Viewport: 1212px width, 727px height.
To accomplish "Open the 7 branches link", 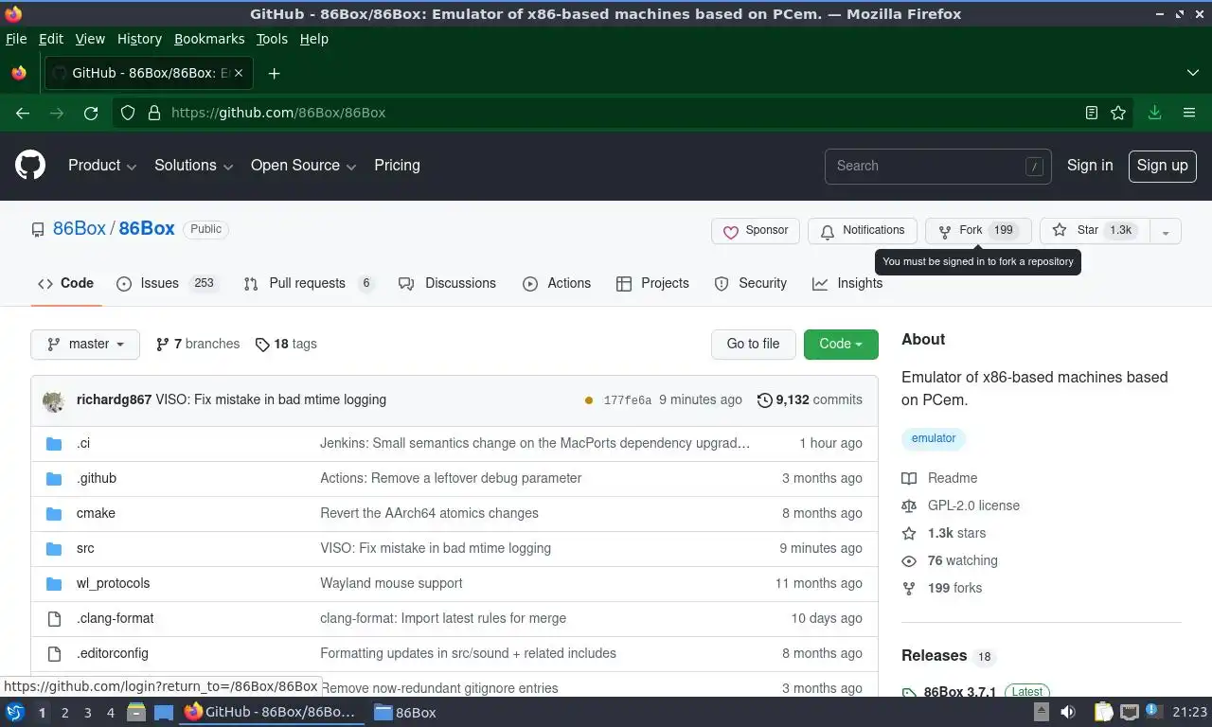I will tap(198, 345).
